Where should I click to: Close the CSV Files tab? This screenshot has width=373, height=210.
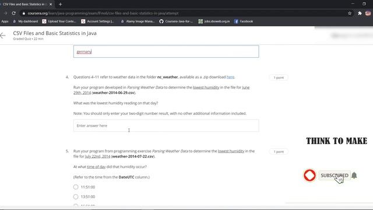coord(51,4)
